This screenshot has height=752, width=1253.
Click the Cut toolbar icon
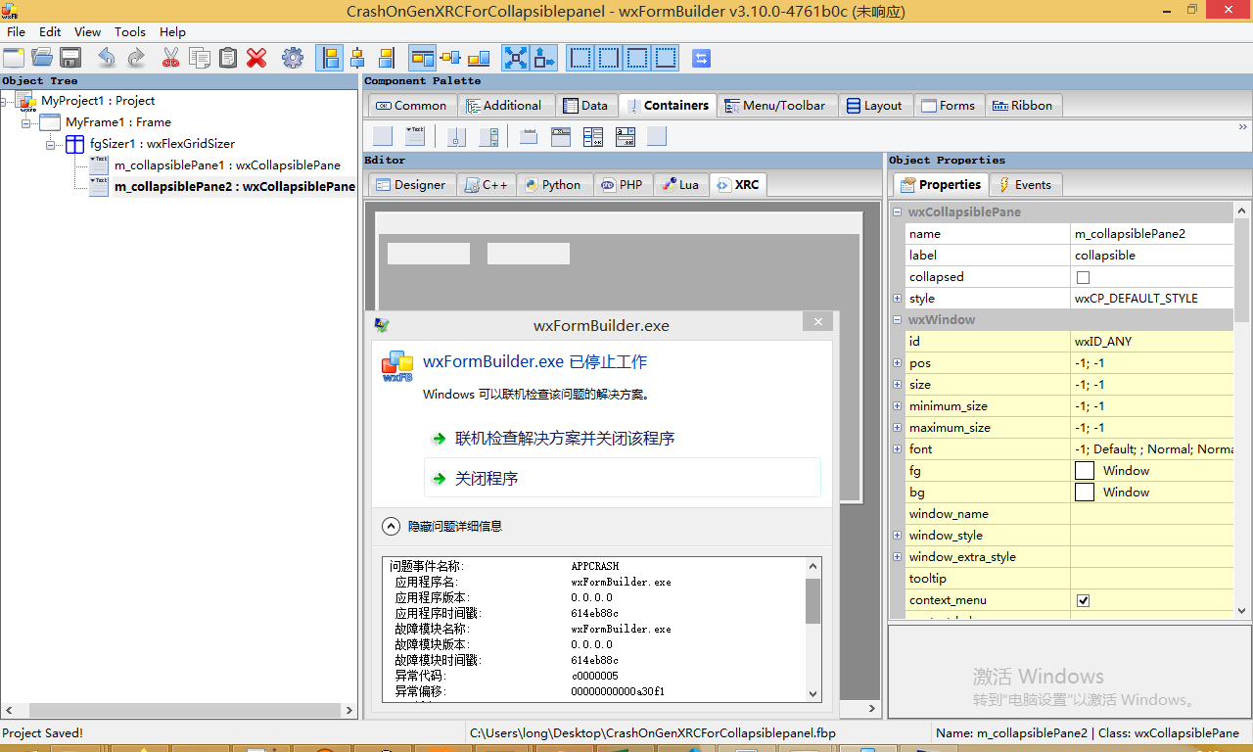coord(170,58)
